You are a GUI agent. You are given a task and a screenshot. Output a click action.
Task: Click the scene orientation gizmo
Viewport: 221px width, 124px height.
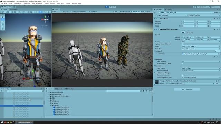point(45,20)
